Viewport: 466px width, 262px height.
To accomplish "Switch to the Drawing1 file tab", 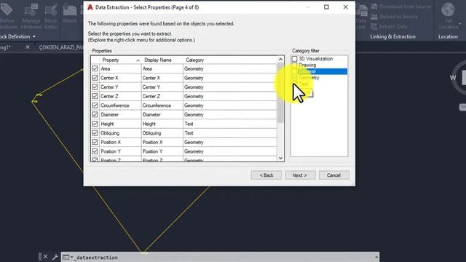I will (x=6, y=47).
